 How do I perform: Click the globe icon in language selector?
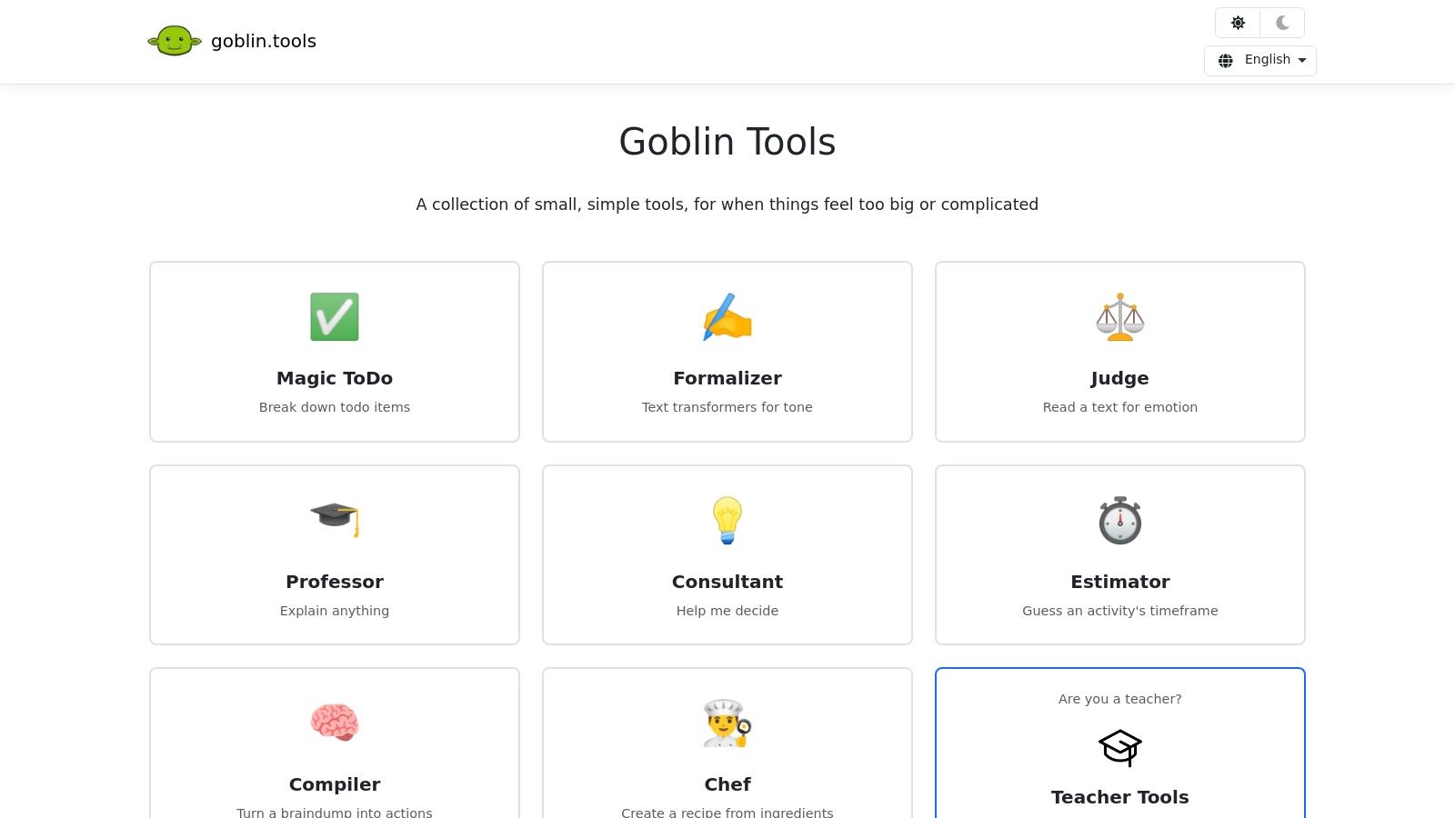(1226, 60)
